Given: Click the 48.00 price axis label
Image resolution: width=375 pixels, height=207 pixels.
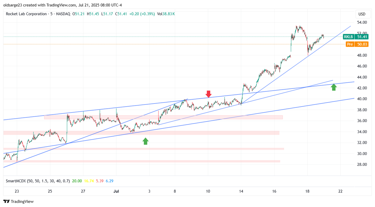Looking at the screenshot, I should [x=362, y=55].
